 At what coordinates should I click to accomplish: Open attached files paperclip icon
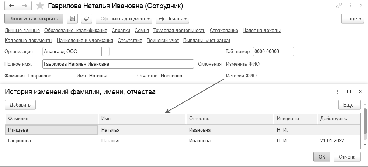click(x=86, y=18)
